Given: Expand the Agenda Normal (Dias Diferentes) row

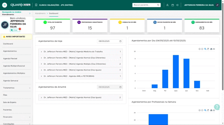Looking at the screenshot, I should pos(80,58).
